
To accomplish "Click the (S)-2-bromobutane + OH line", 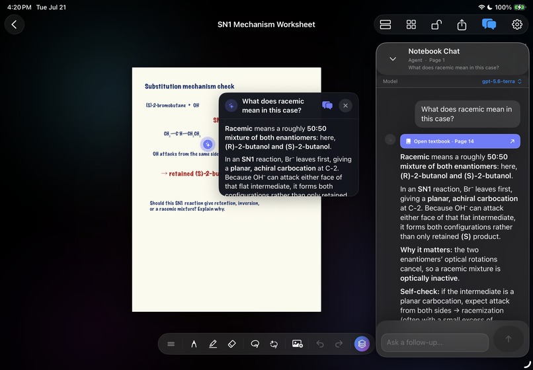I will point(173,106).
